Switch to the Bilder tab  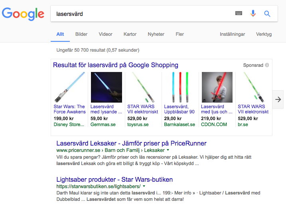click(x=81, y=34)
